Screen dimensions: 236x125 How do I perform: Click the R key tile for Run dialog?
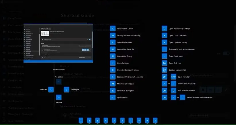[113, 91]
